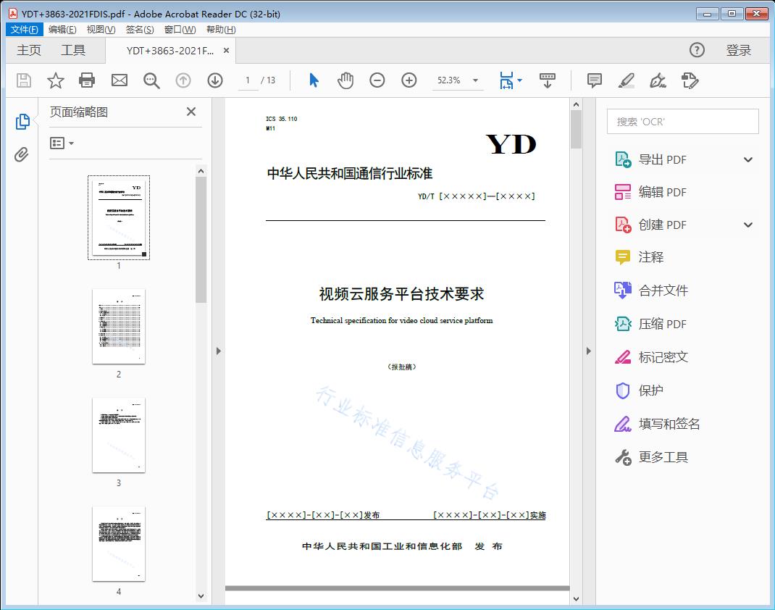Screen dimensions: 775x610
Task: Open the attachments panel paperclip icon
Action: [x=22, y=152]
